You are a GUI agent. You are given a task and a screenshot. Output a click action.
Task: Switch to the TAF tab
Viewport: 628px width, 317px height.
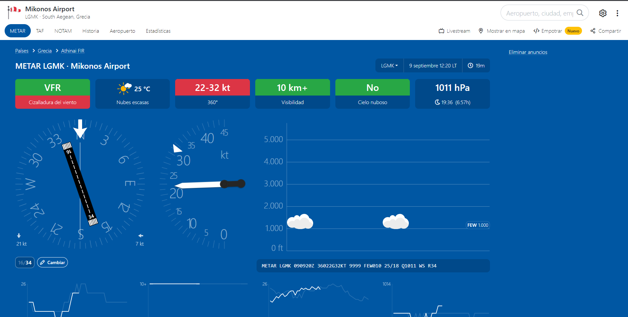[x=40, y=31]
